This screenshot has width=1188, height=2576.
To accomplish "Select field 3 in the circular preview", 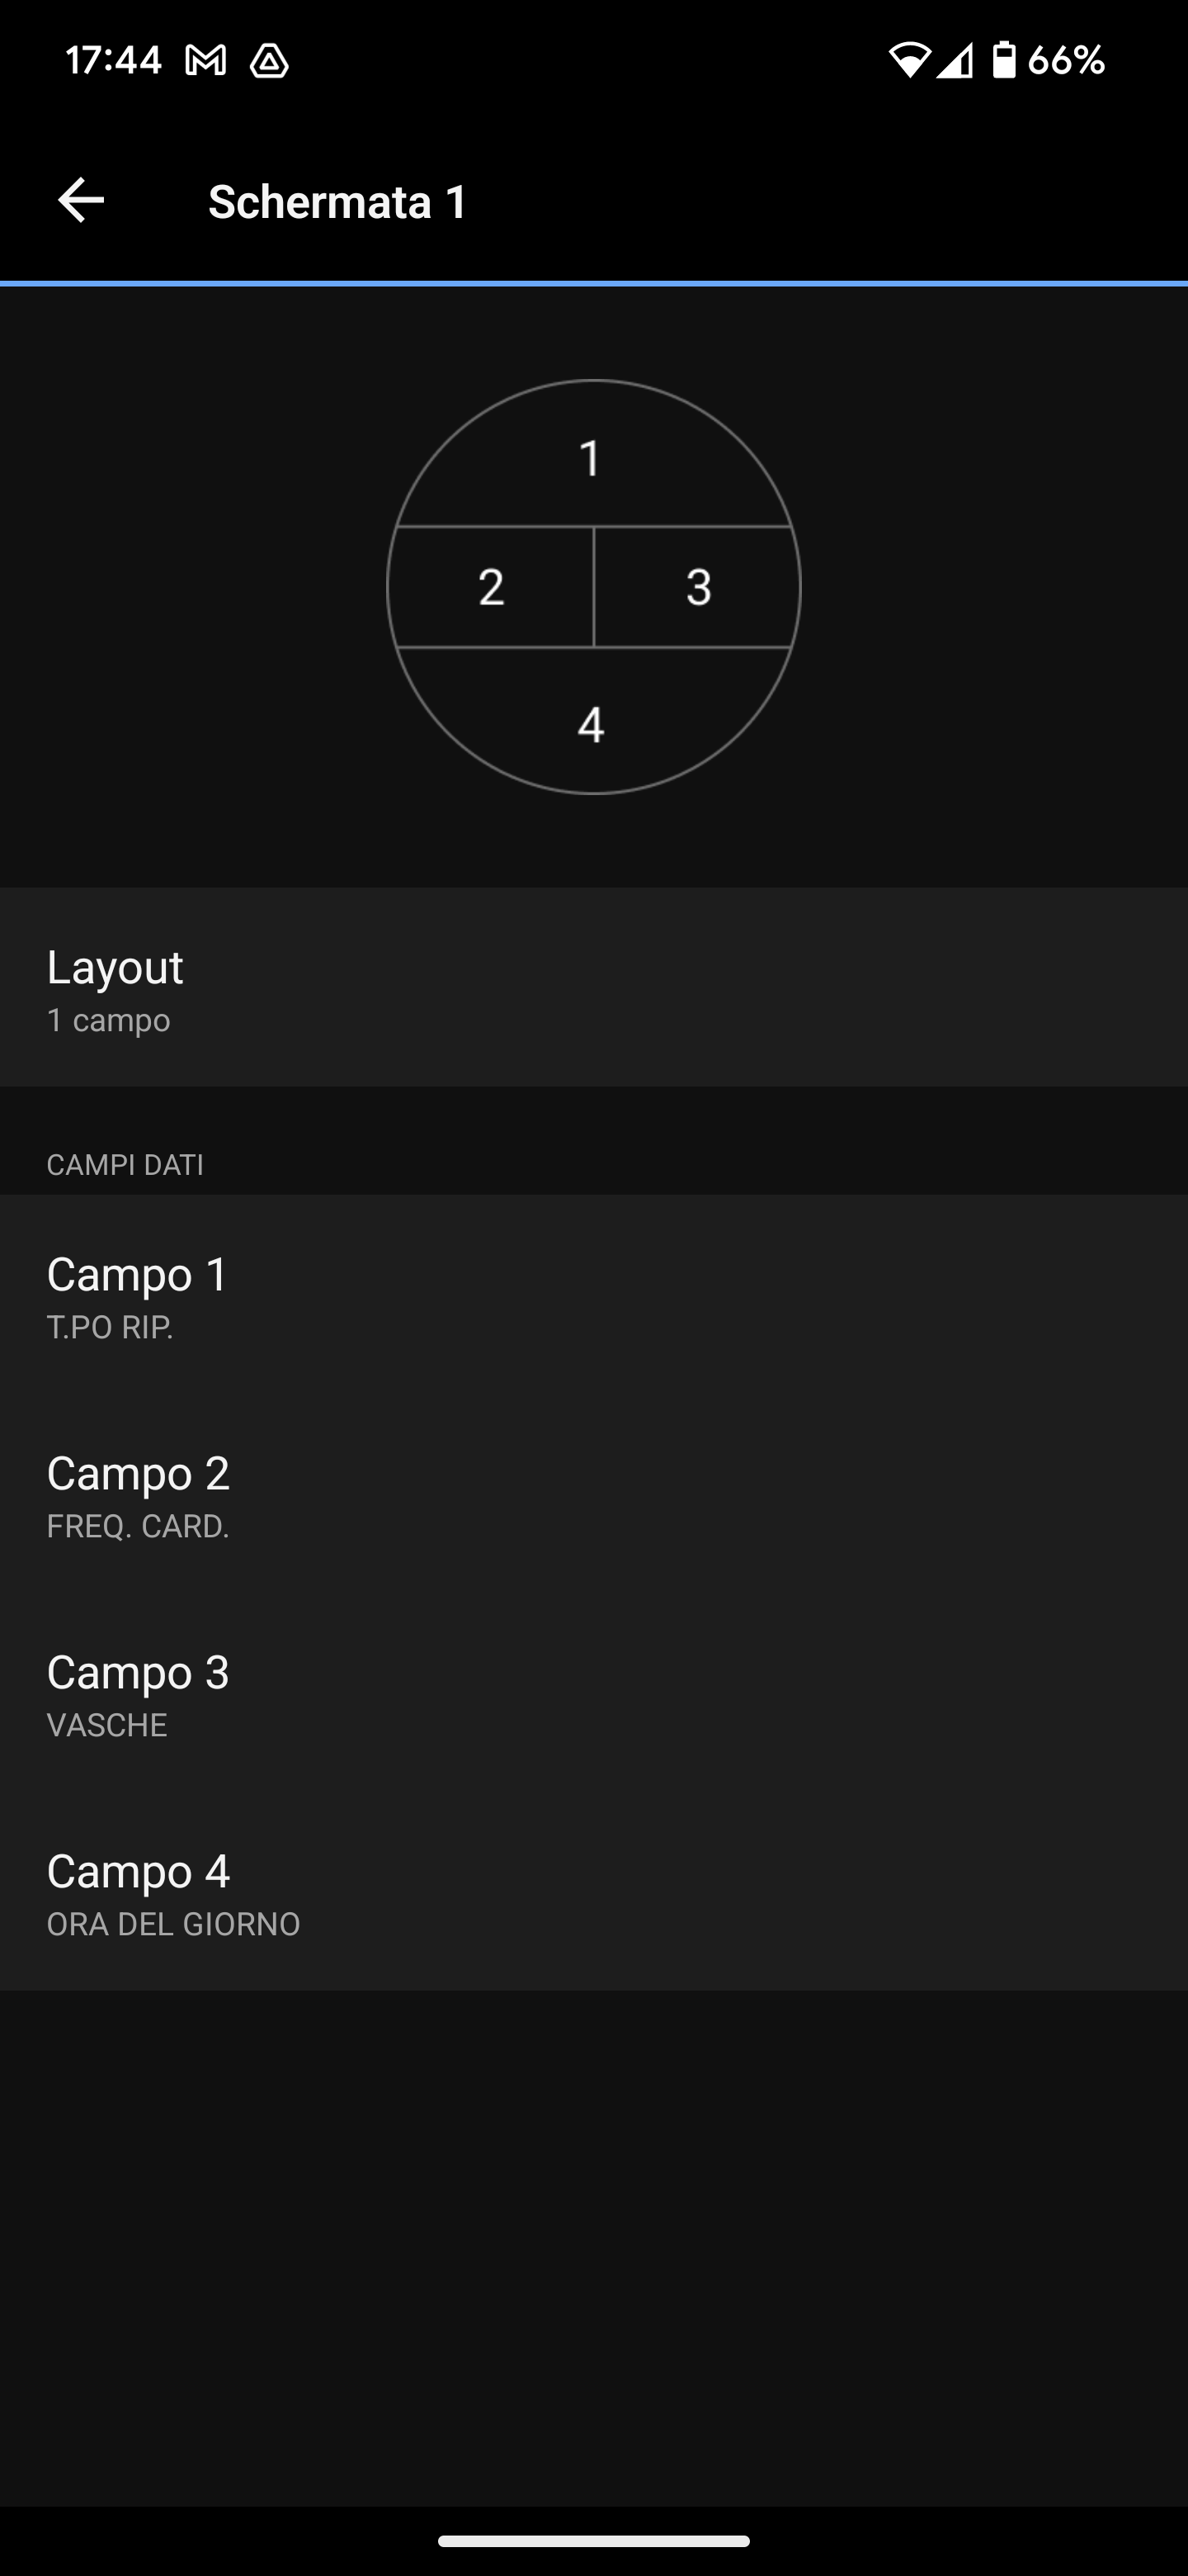I will (x=699, y=587).
